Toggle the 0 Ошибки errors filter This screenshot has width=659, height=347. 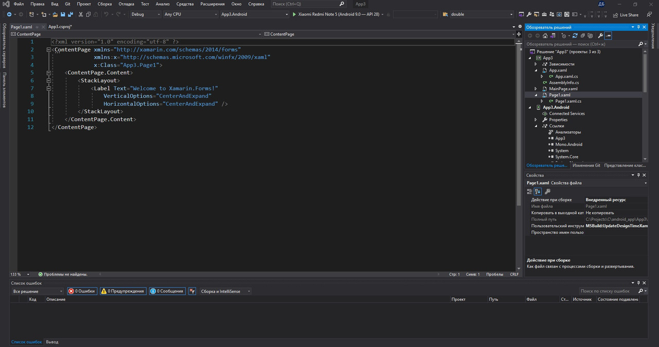82,291
